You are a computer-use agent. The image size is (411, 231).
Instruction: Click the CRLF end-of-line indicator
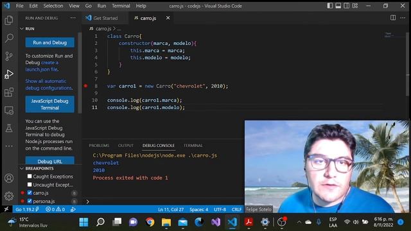(236, 210)
